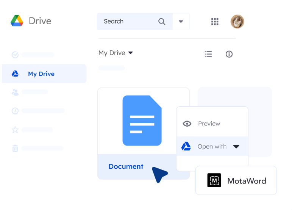Click the trash bin sidebar icon

click(x=15, y=148)
